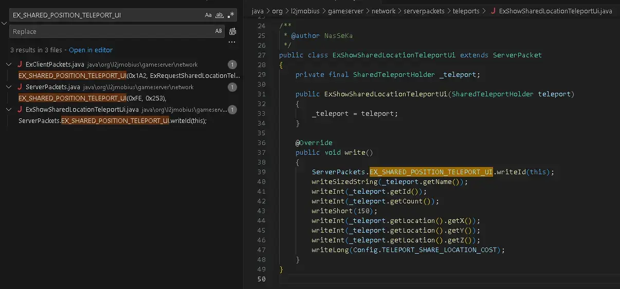Toggle Use Regular Expression option

[x=231, y=15]
